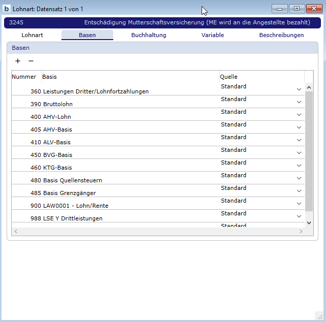Open Quelle dropdown for BVG-Basis row
The image size is (326, 322).
pos(299,153)
